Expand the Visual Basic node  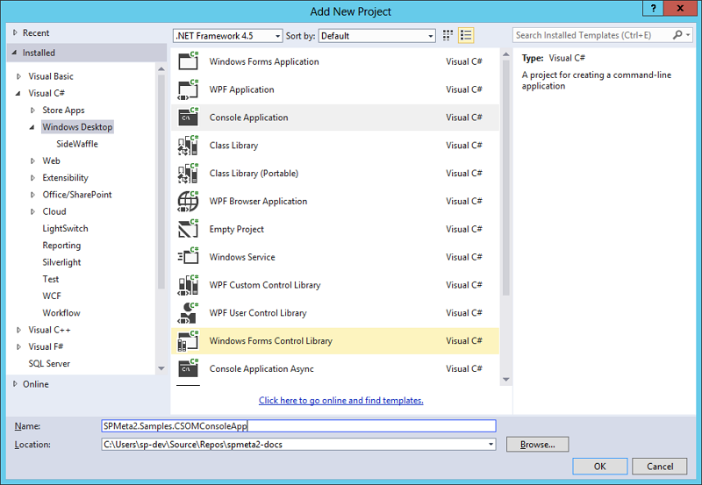18,76
